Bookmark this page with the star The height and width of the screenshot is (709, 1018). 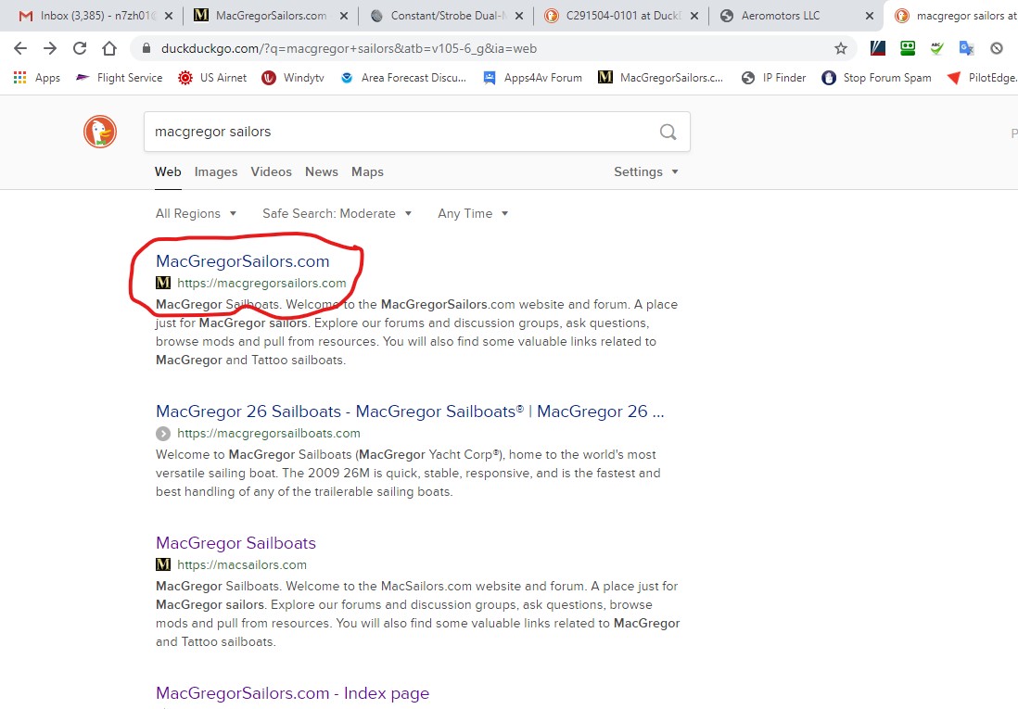point(841,48)
